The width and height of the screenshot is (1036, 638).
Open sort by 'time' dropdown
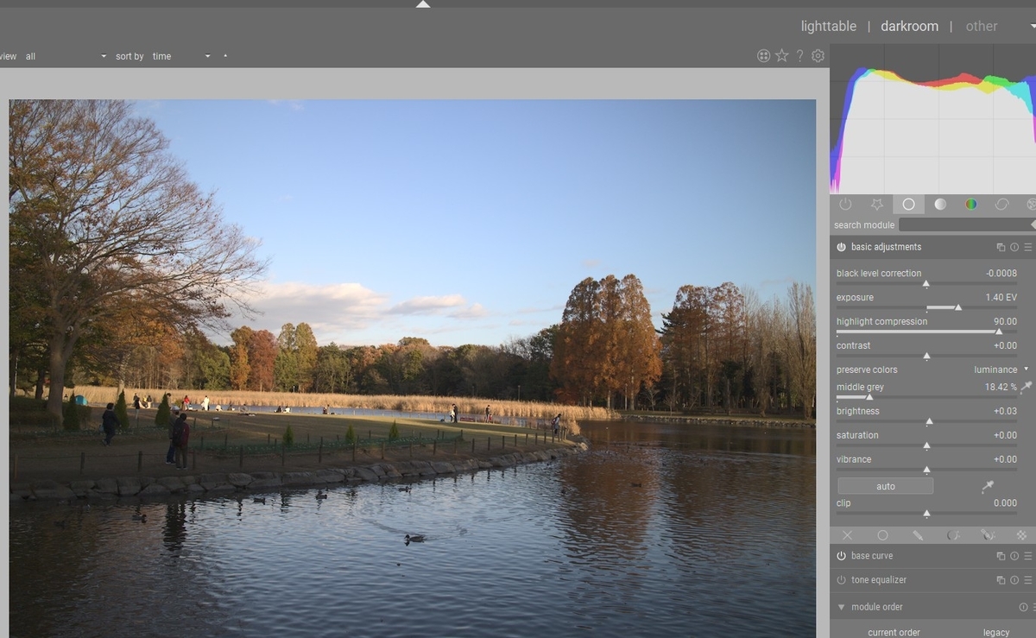coord(181,56)
